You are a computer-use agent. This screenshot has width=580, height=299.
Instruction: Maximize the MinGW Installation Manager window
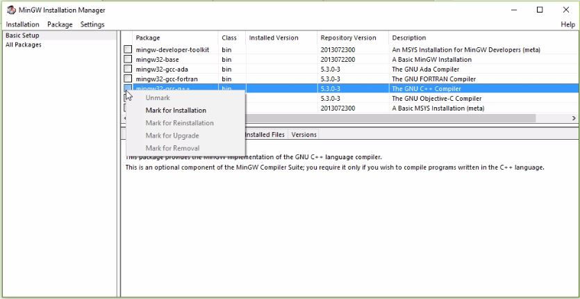540,10
